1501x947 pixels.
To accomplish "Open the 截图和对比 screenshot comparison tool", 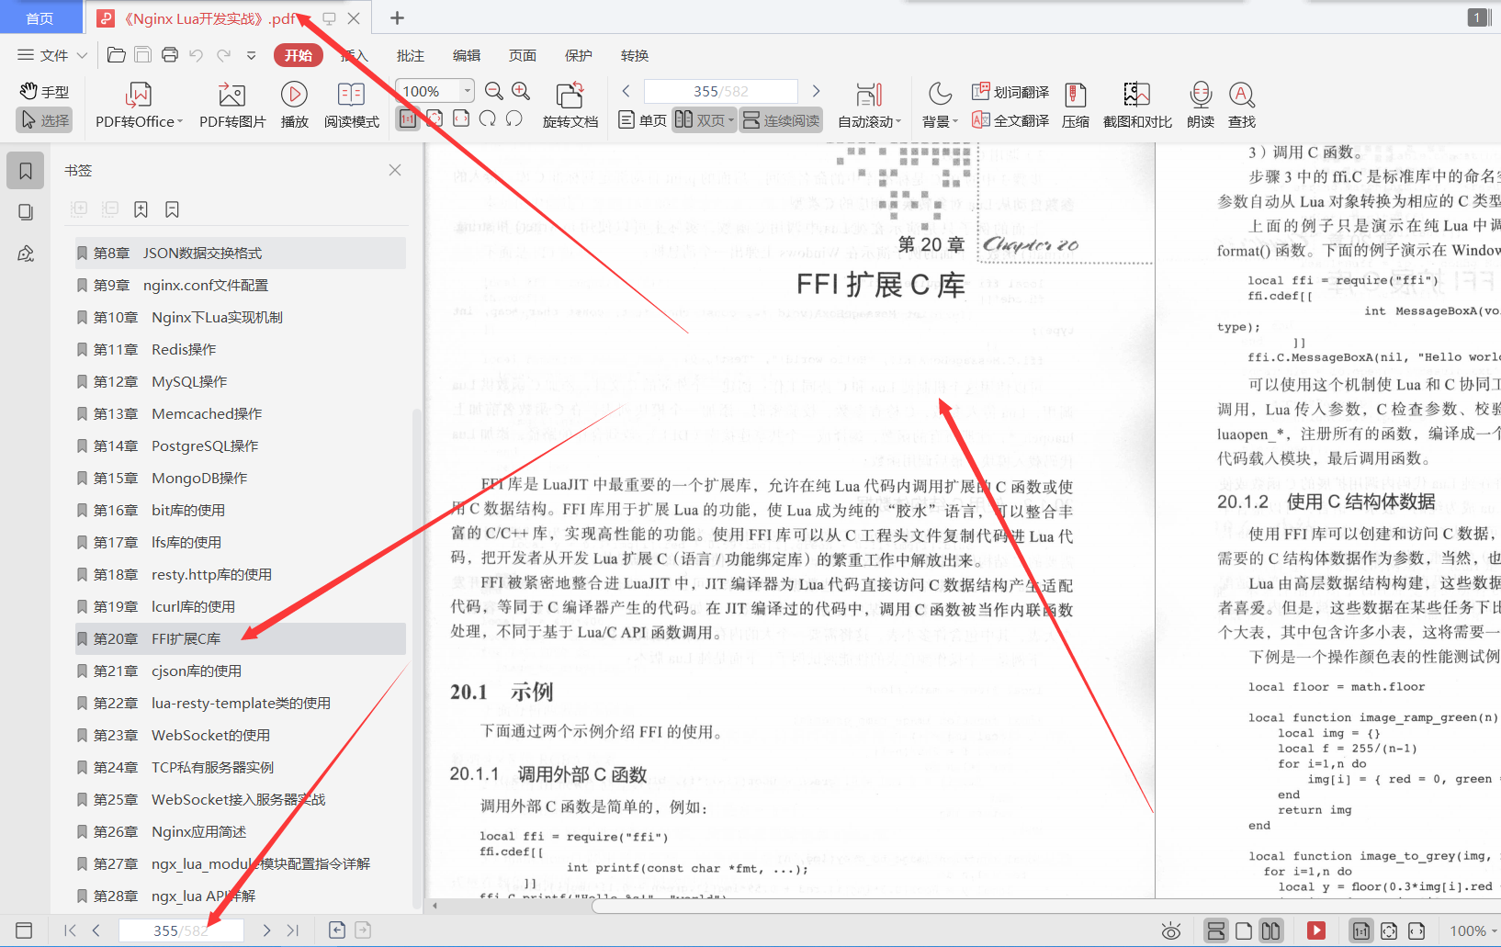I will (1136, 104).
